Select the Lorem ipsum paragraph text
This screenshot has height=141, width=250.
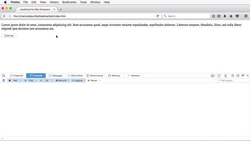[121, 27]
